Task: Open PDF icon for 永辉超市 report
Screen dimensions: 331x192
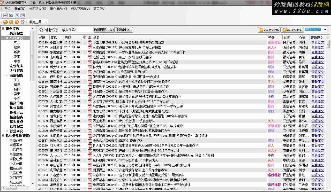Action: point(90,180)
